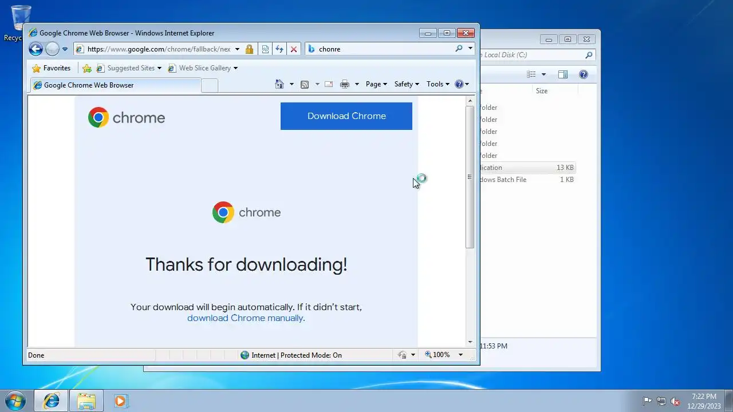733x412 pixels.
Task: Click the status bar privacy/protected mode icon
Action: point(402,355)
